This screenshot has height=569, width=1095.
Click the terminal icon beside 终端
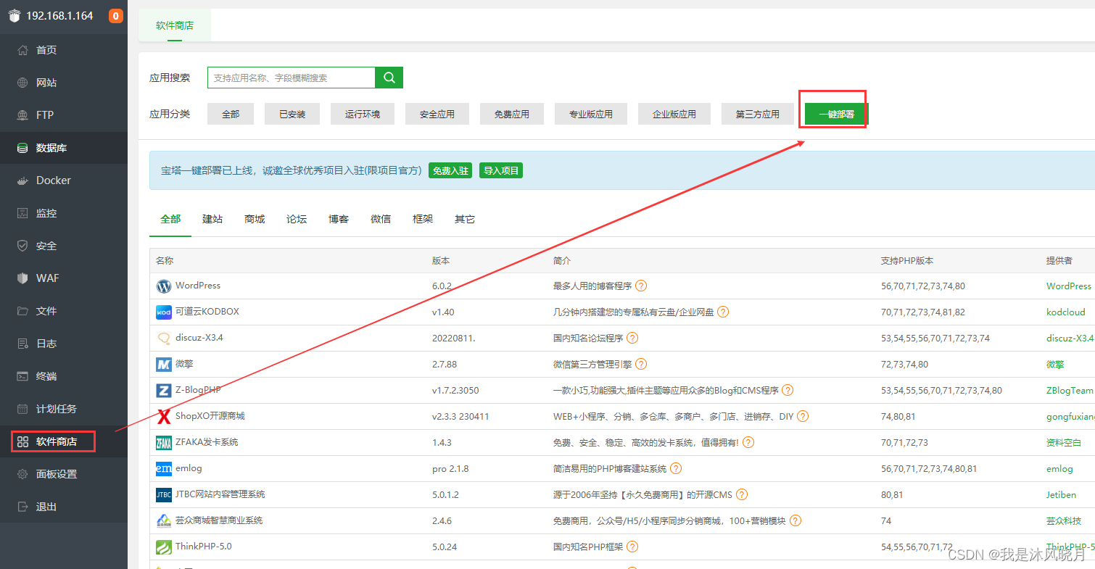22,376
